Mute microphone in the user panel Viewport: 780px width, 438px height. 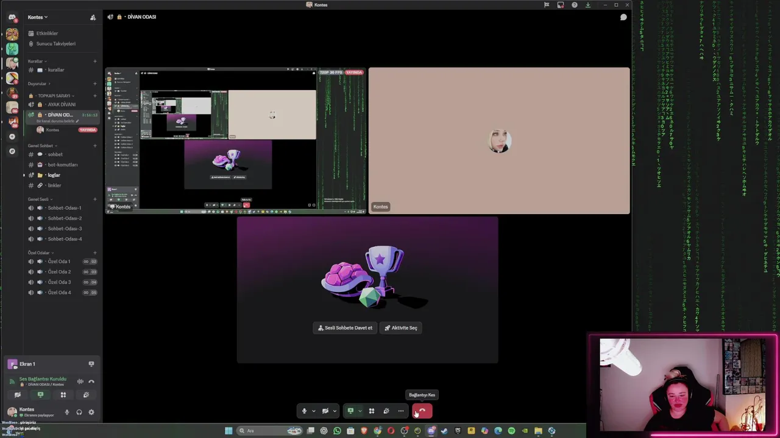[x=67, y=412]
